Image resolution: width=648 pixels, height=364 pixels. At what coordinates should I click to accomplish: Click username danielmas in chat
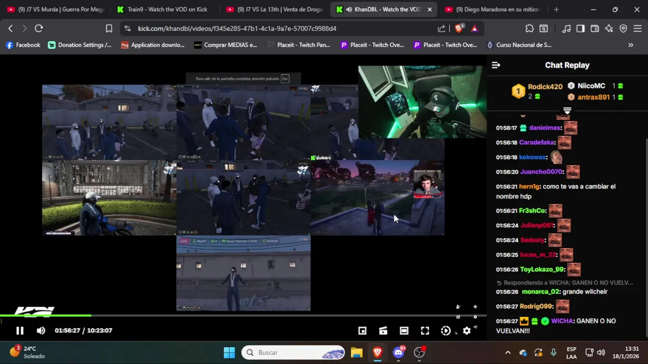[545, 128]
